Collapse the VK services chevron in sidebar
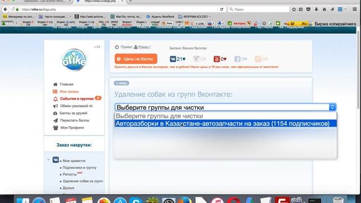 pyautogui.click(x=49, y=160)
